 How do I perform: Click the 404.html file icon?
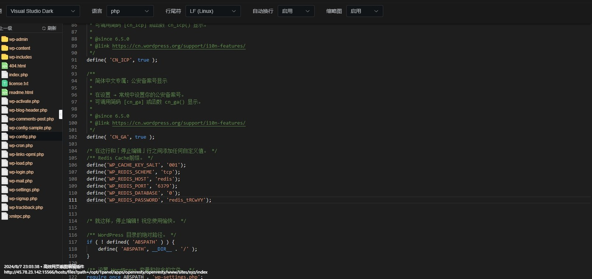5,66
